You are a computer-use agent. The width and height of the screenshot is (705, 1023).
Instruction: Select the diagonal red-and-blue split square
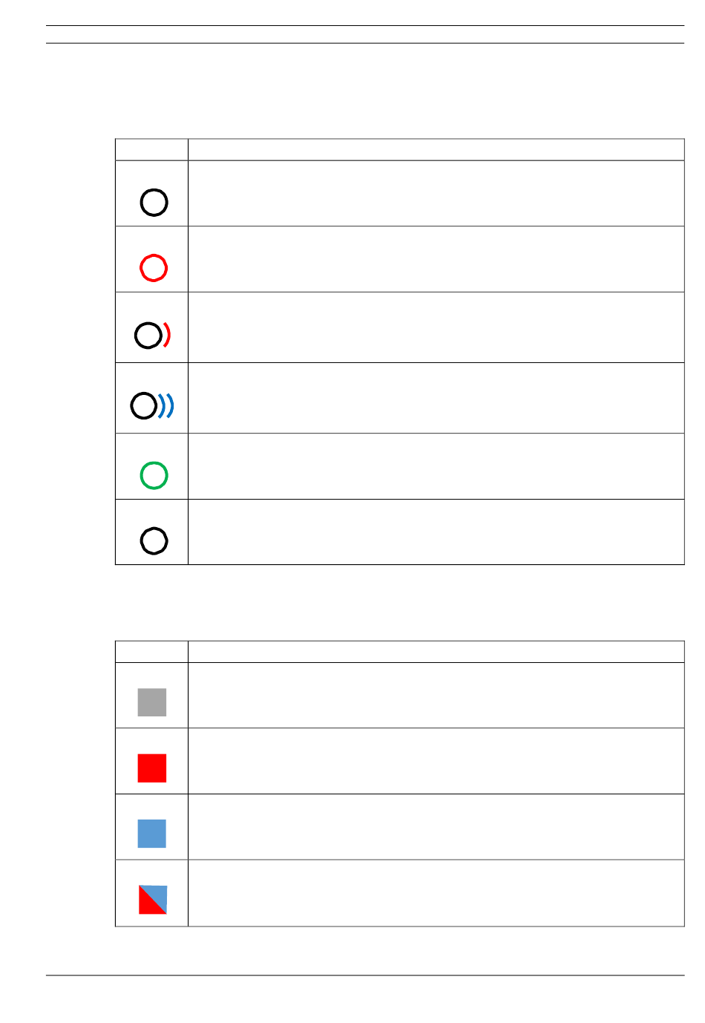153,900
